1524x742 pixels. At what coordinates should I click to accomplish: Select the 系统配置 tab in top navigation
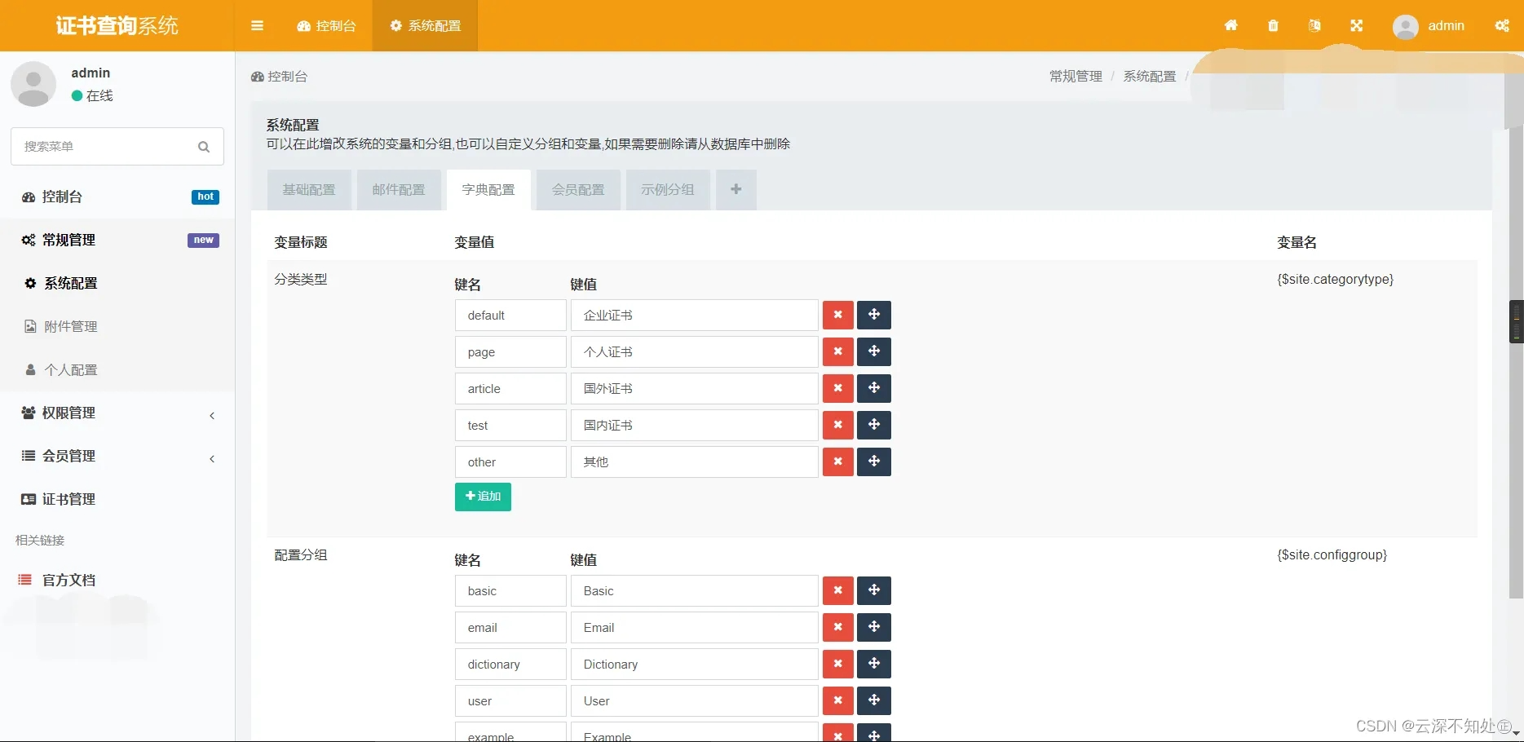pos(425,25)
